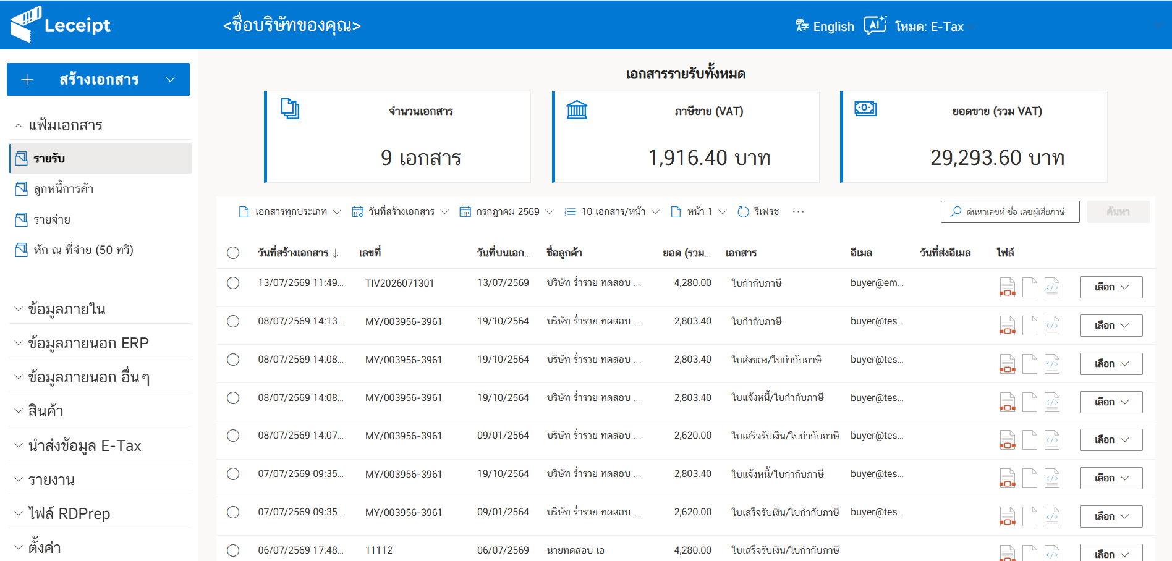
Task: Open the more options ellipsis in toolbar
Action: coord(799,212)
